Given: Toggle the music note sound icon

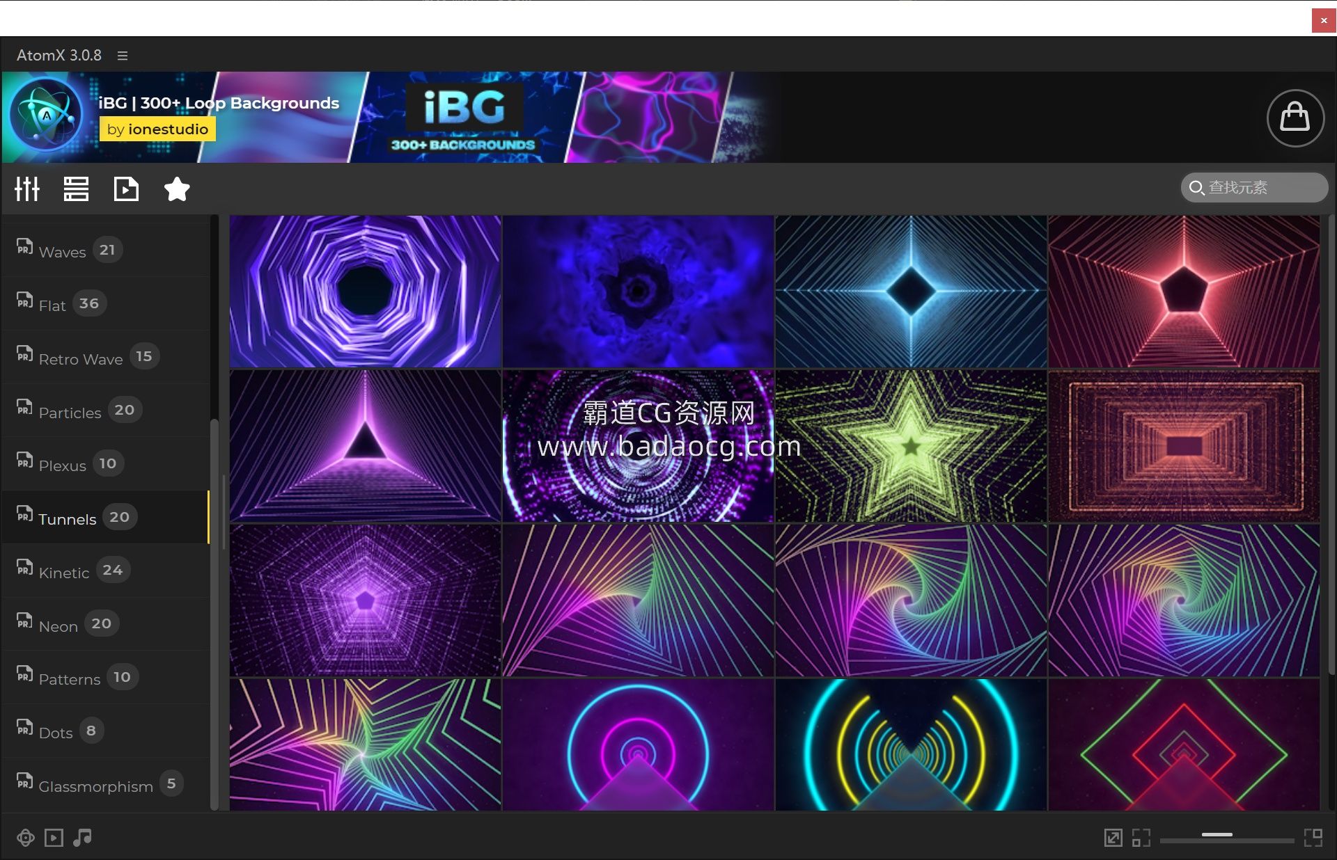Looking at the screenshot, I should coord(82,838).
